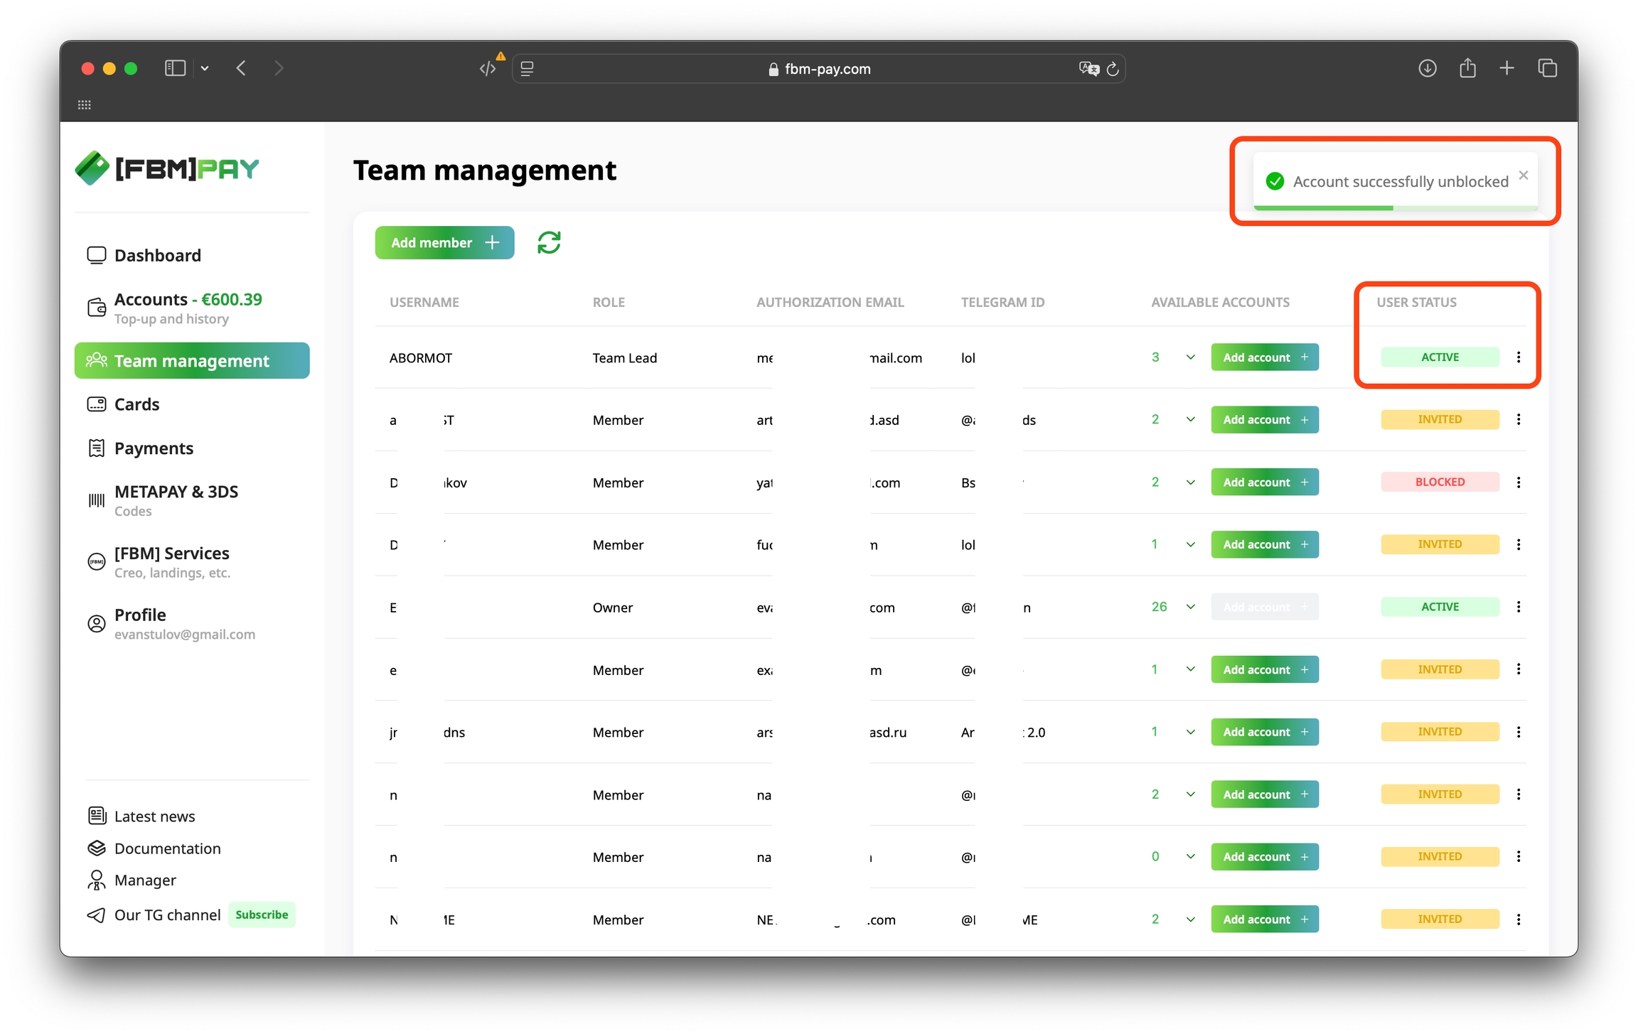Dismiss the unblocked notification with its X
Image resolution: width=1638 pixels, height=1036 pixels.
[1523, 176]
